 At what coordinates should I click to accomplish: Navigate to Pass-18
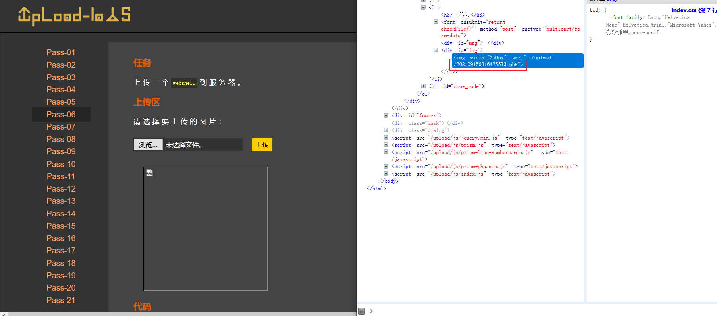pyautogui.click(x=61, y=263)
